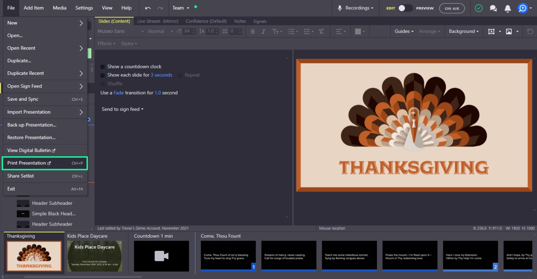The width and height of the screenshot is (537, 279).
Task: Open the Background dropdown
Action: [x=464, y=31]
